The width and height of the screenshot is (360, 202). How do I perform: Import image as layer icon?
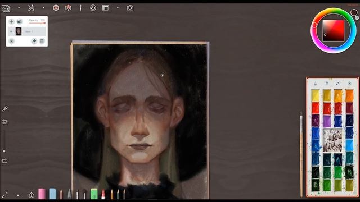(x=20, y=21)
